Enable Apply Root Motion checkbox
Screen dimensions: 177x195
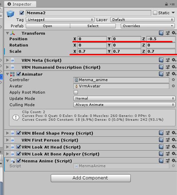[76, 92]
